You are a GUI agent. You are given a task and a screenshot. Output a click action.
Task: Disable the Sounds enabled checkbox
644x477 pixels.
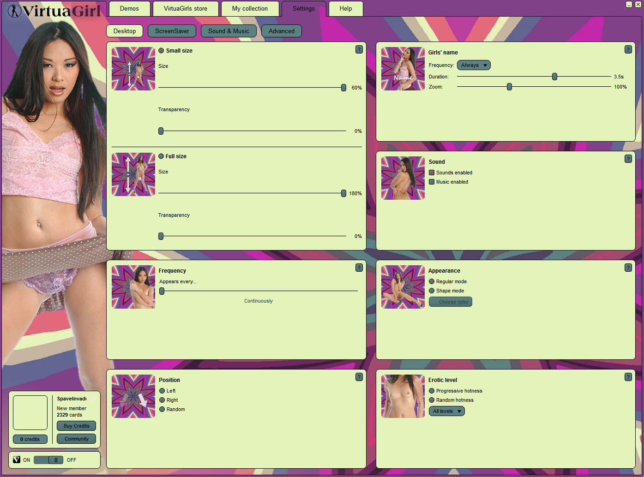(432, 173)
